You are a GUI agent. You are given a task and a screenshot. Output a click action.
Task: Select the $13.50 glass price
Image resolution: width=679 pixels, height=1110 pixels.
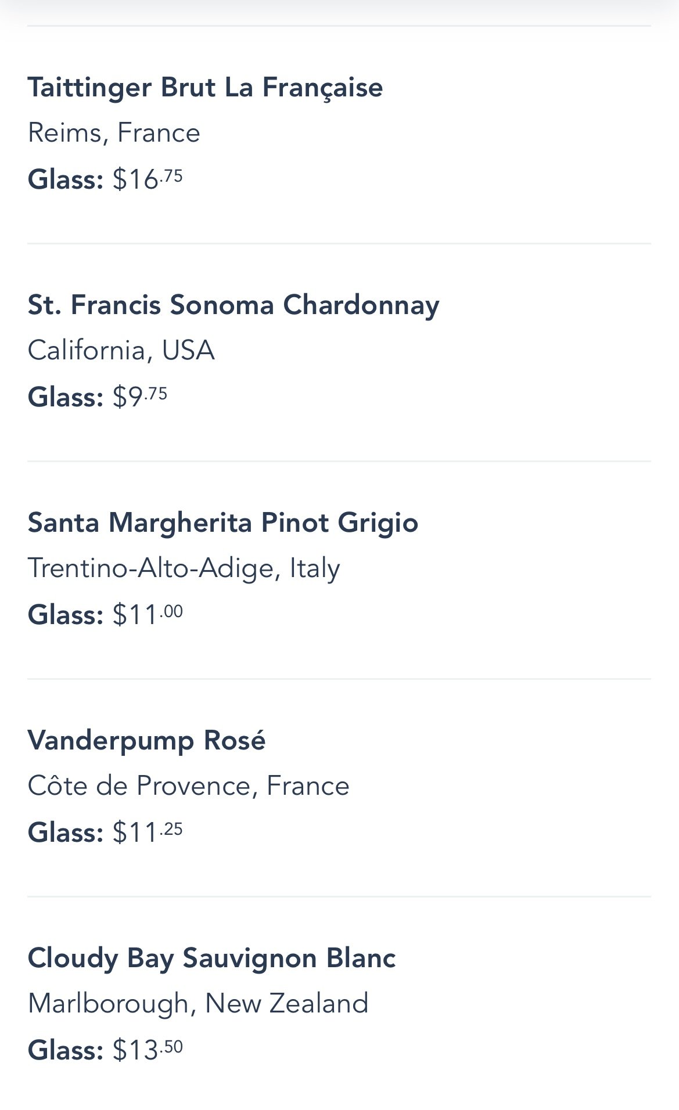(x=148, y=1050)
